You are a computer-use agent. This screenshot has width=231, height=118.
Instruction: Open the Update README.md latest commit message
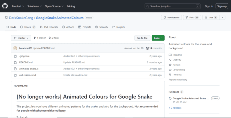point(43,48)
